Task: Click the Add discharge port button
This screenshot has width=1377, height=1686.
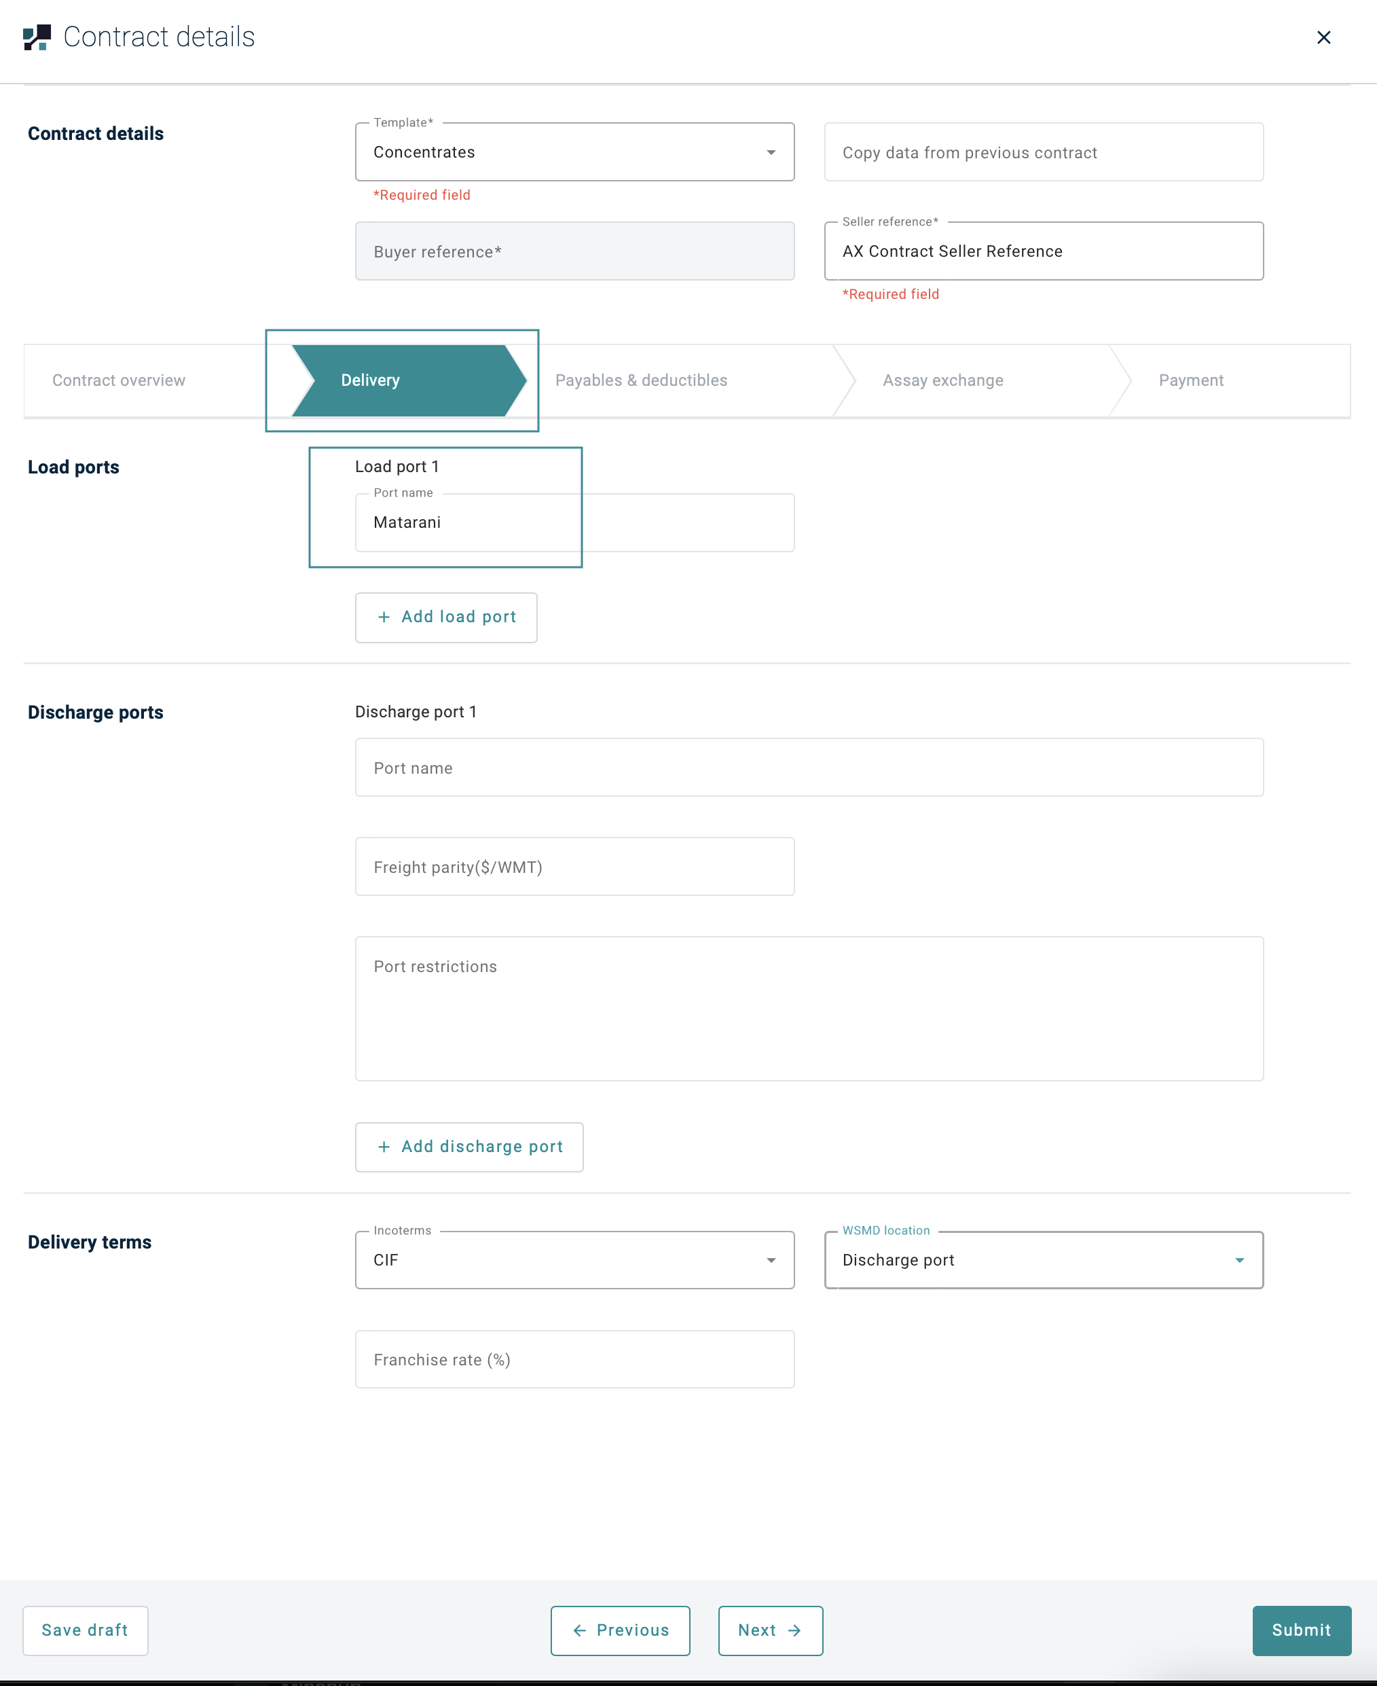Action: (469, 1147)
